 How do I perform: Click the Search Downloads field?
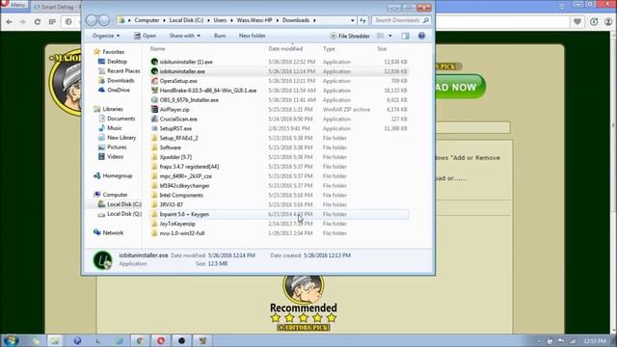coord(401,20)
